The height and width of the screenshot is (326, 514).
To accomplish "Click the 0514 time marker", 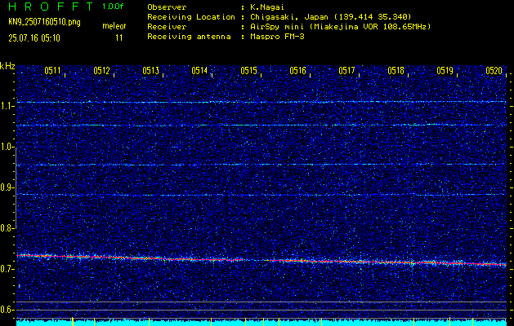I will 199,71.
